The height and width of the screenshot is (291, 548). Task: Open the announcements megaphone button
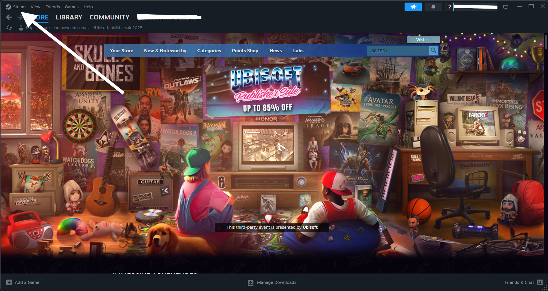pyautogui.click(x=413, y=7)
